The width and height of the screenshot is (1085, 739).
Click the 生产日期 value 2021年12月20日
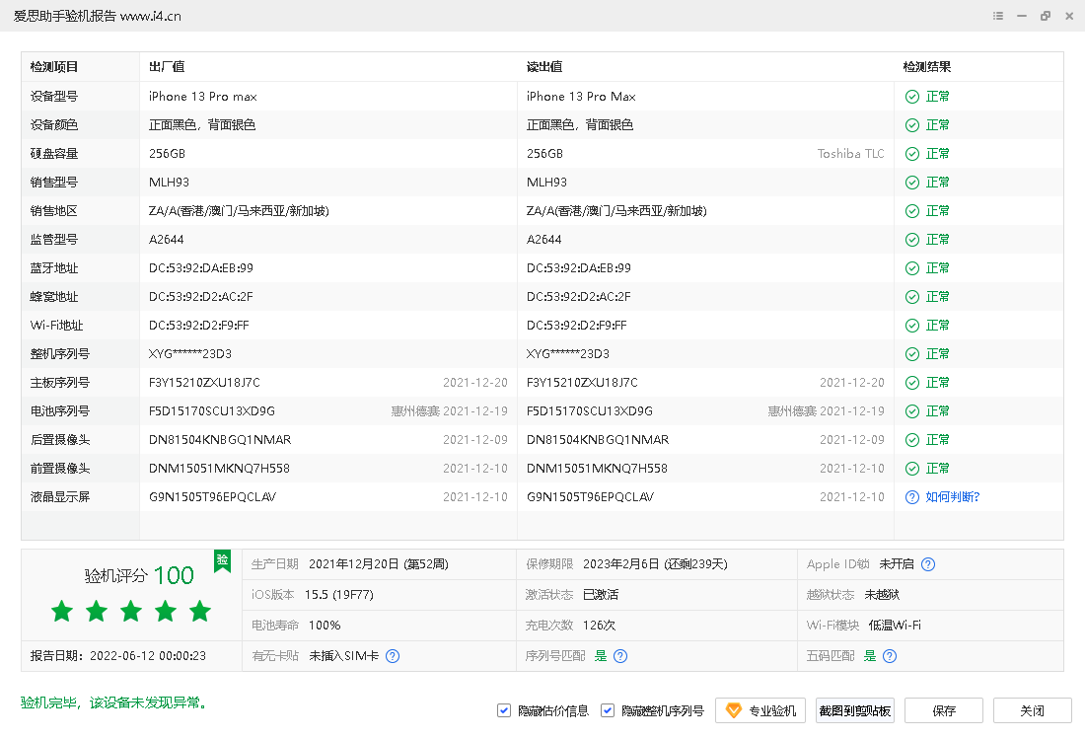353,564
